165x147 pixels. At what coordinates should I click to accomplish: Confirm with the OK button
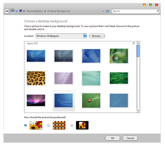(x=113, y=138)
